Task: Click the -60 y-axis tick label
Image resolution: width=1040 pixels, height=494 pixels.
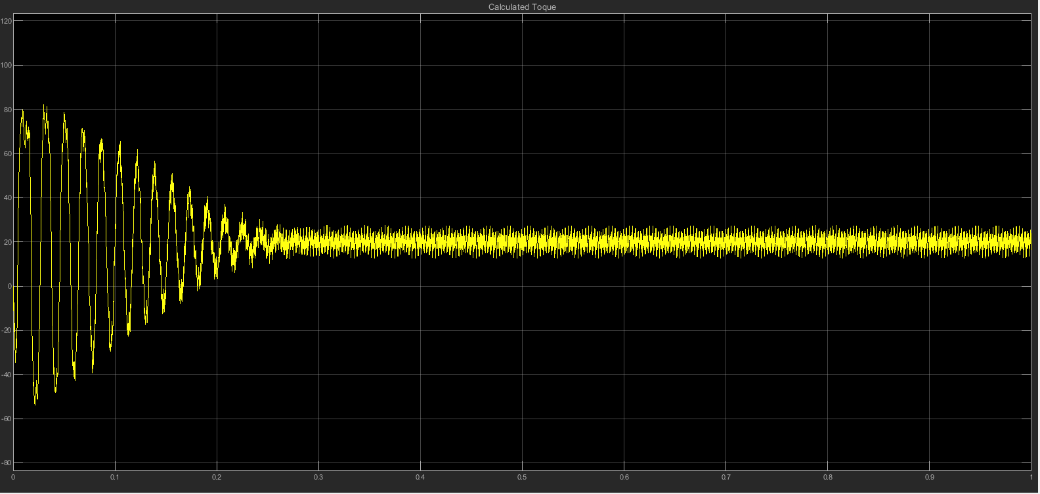Action: pos(7,419)
